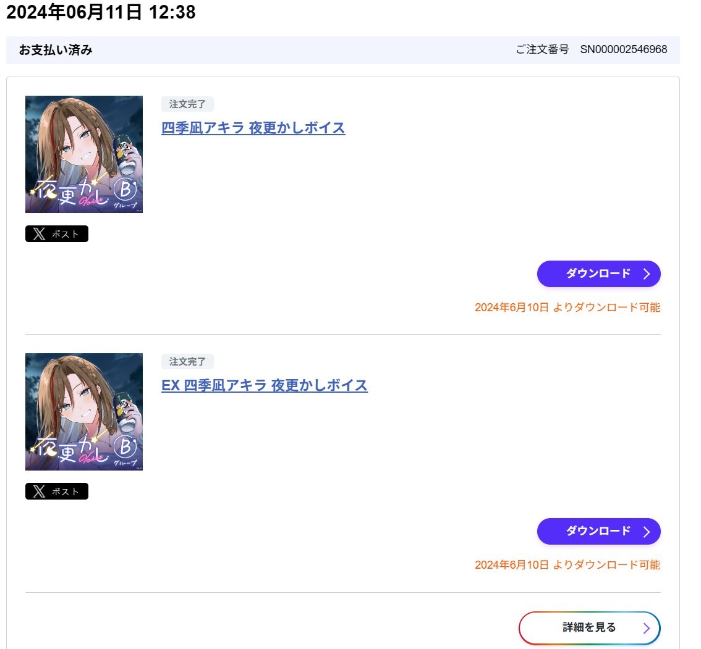This screenshot has width=701, height=649.
Task: Click the chevron arrow on the second ダウンロード button
Action: tap(647, 532)
